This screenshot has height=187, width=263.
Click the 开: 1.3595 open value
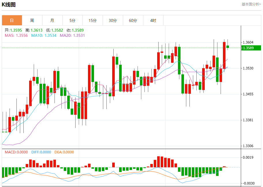tap(13, 30)
